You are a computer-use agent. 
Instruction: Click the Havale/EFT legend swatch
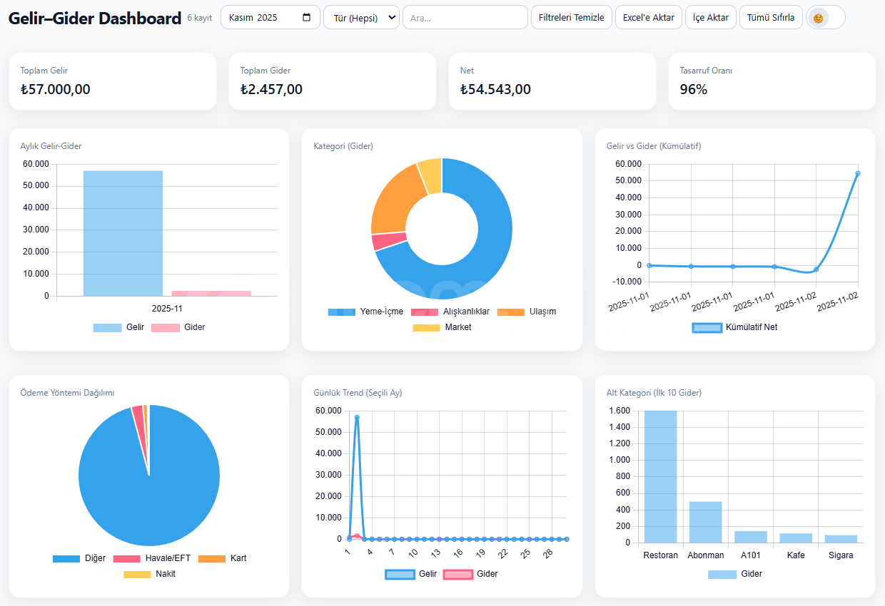click(x=126, y=558)
